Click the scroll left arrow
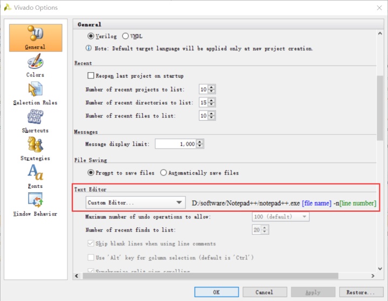This screenshot has width=388, height=301. (77, 276)
